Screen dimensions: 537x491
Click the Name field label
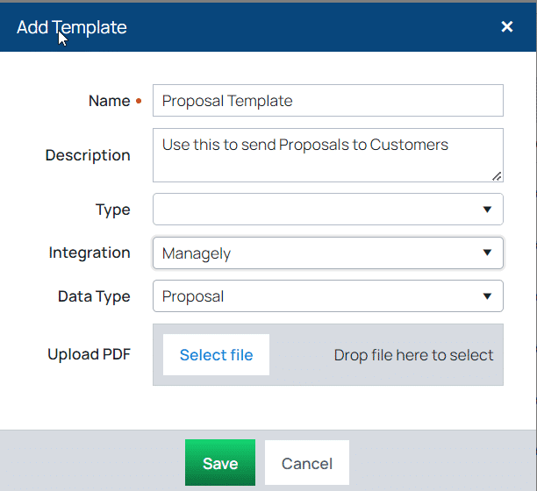[x=109, y=101]
